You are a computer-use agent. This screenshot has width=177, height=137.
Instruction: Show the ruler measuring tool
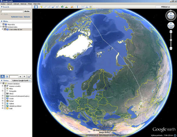click(77, 7)
